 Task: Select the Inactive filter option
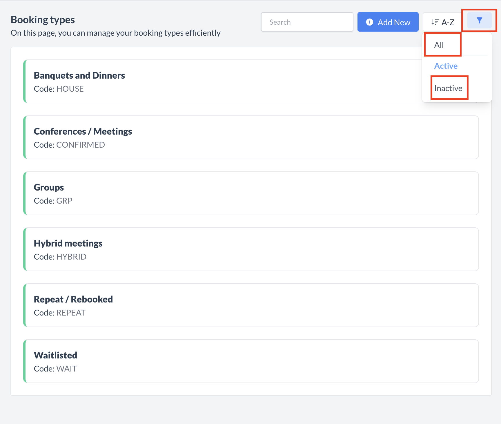pyautogui.click(x=448, y=88)
